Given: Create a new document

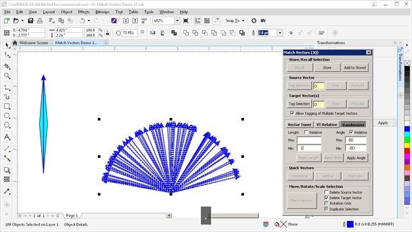Looking at the screenshot, I should (x=6, y=21).
